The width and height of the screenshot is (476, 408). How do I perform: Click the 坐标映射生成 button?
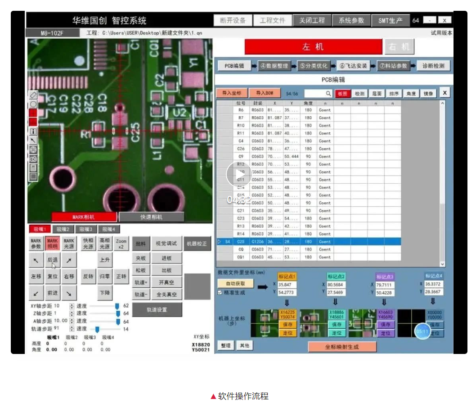tap(342, 347)
